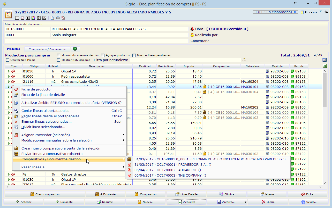This screenshot has width=332, height=208.
Task: Open the comment bubble toolbar icon
Action: pyautogui.click(x=22, y=18)
